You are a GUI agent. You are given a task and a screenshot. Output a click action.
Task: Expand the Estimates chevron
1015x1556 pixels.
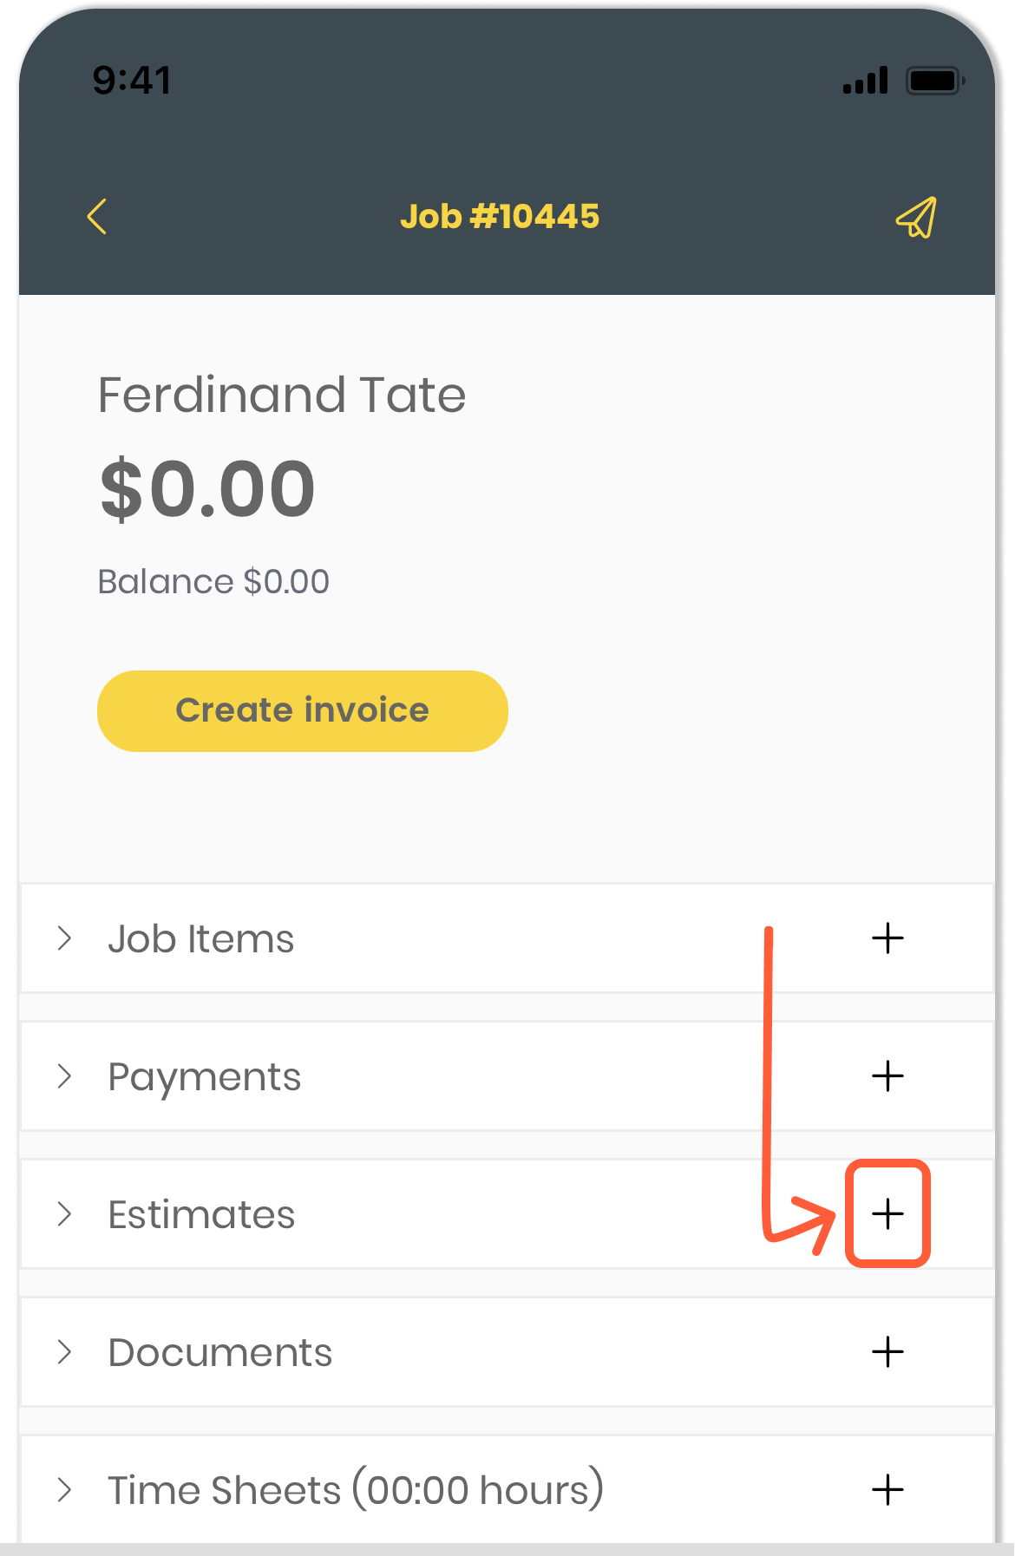64,1214
